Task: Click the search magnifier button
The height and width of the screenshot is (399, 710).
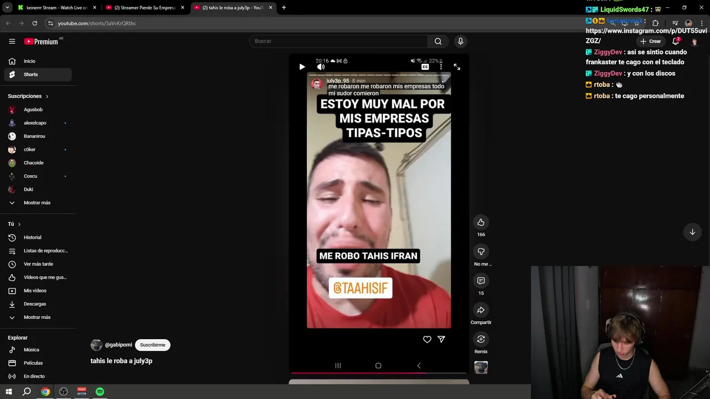Action: (x=438, y=41)
